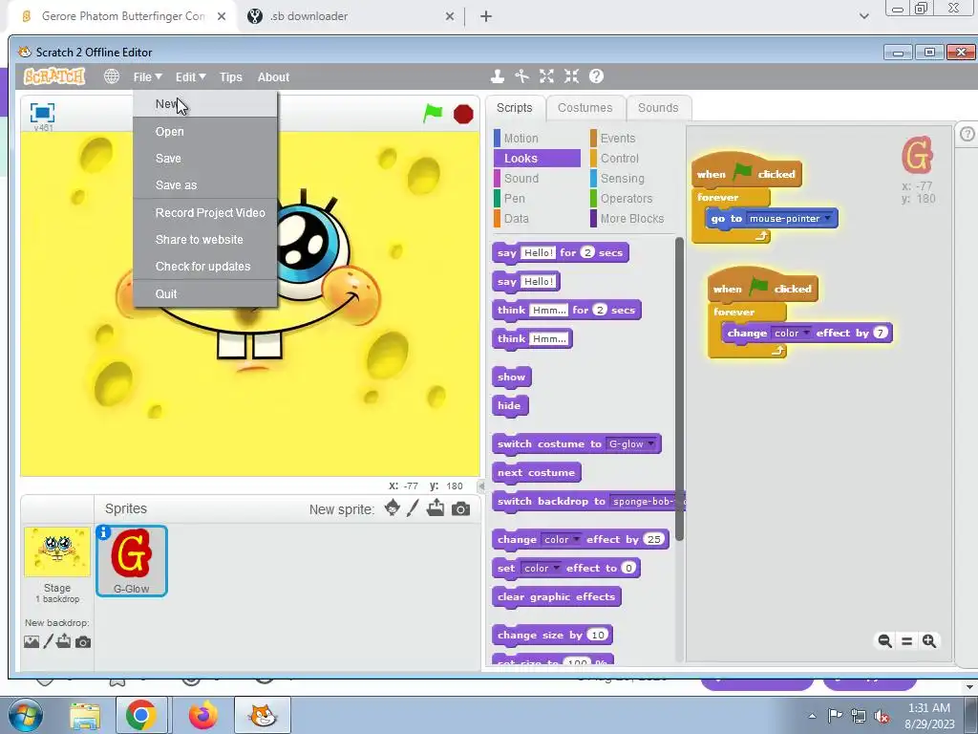Choose Open from the File menu

205,132
